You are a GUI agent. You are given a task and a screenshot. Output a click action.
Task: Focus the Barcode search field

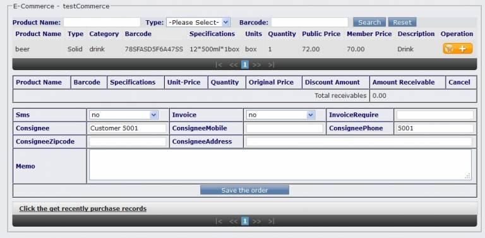309,22
